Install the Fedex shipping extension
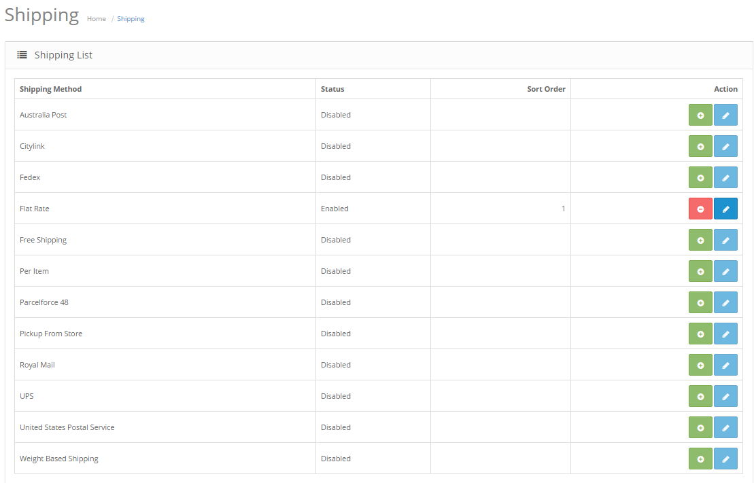Image resolution: width=754 pixels, height=483 pixels. 700,177
